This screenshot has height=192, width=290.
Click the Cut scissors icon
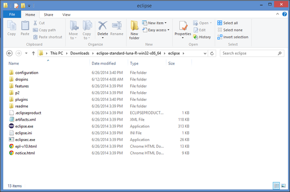[x=35, y=23]
